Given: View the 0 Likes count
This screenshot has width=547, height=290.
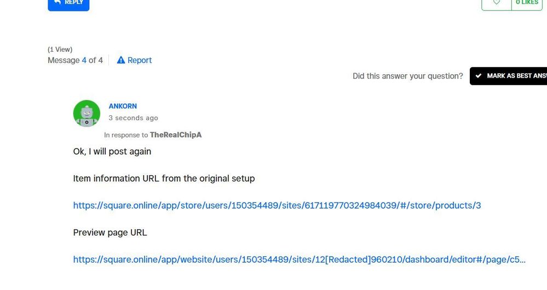Looking at the screenshot, I should point(527,3).
